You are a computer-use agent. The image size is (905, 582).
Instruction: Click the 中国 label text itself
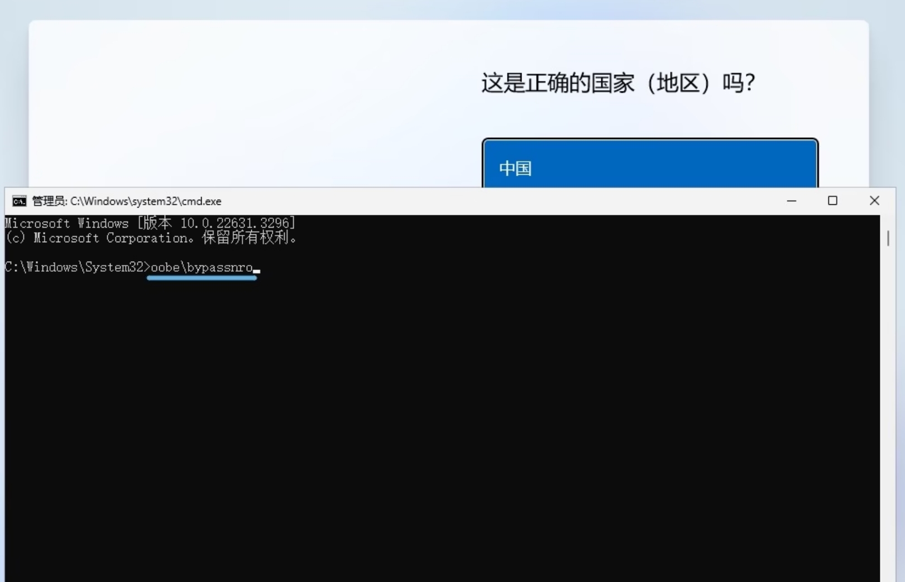coord(515,168)
